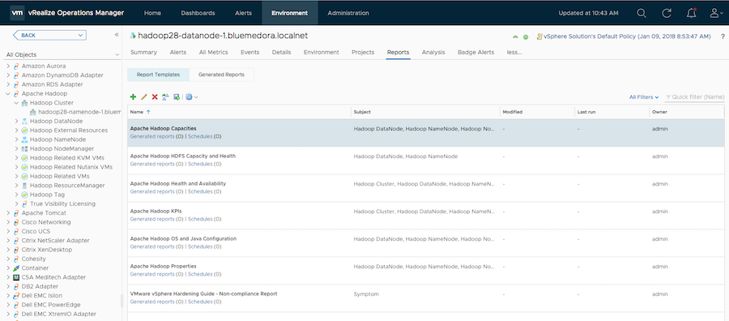Screen dimensions: 729x321
Task: Collapse the Hadoop Cluster node
Action: pos(16,103)
